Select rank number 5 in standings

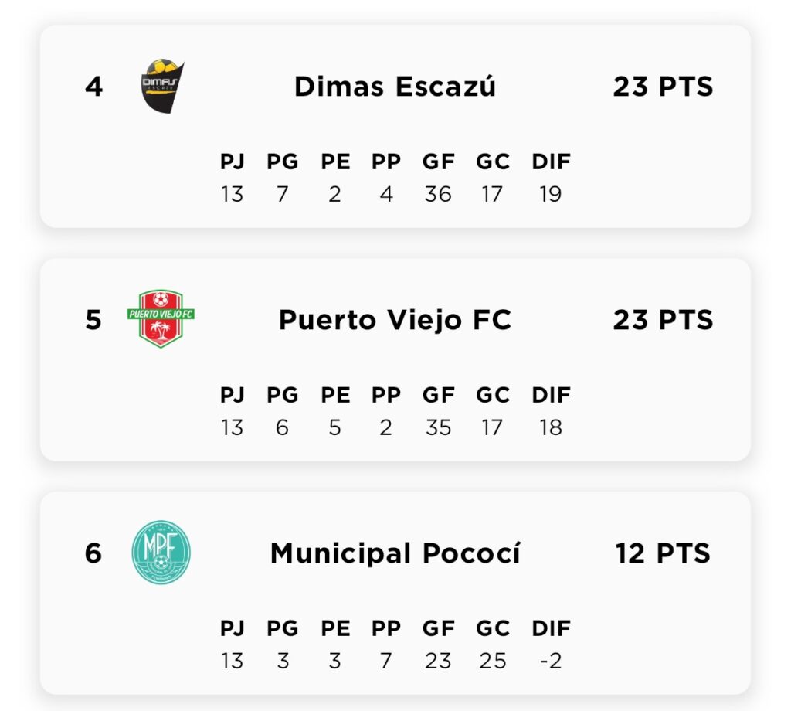[93, 320]
